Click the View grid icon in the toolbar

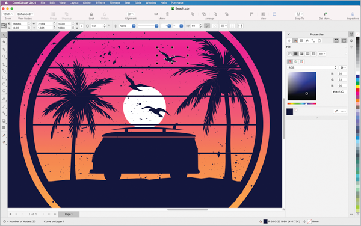(263, 14)
